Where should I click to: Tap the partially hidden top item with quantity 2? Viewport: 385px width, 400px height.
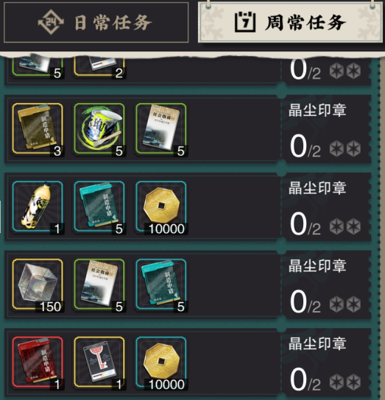(x=99, y=65)
